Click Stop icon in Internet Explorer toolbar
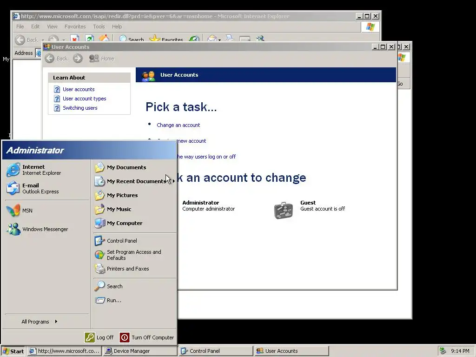 pos(74,38)
